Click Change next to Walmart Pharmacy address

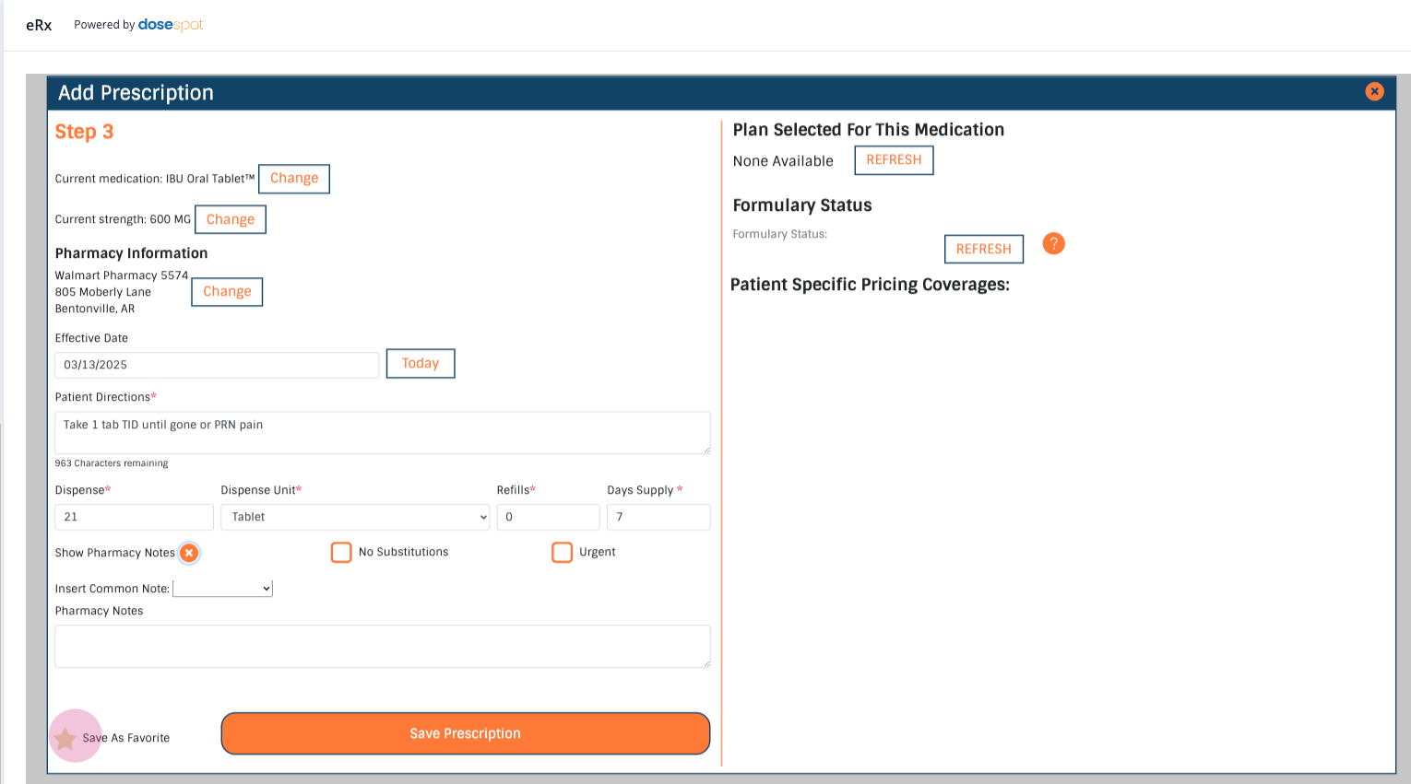pos(227,291)
